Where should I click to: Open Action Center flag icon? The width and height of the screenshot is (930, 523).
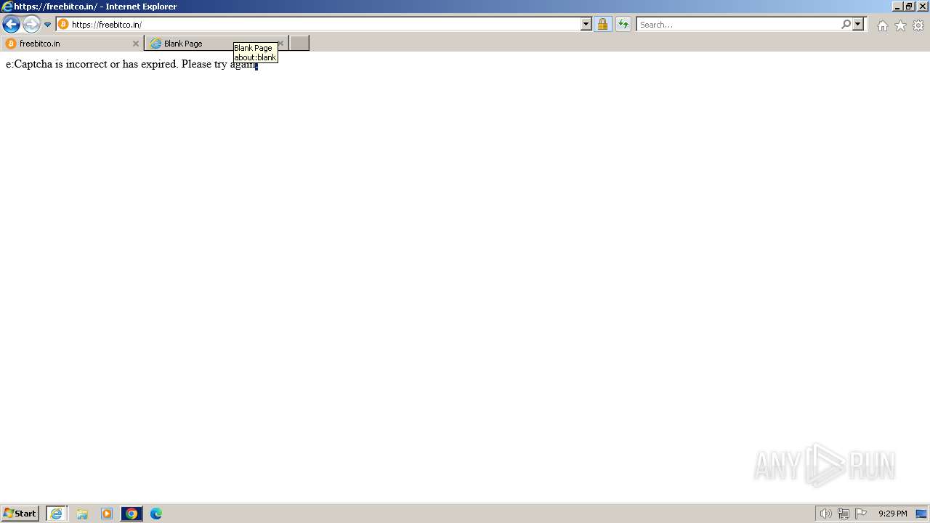point(861,514)
